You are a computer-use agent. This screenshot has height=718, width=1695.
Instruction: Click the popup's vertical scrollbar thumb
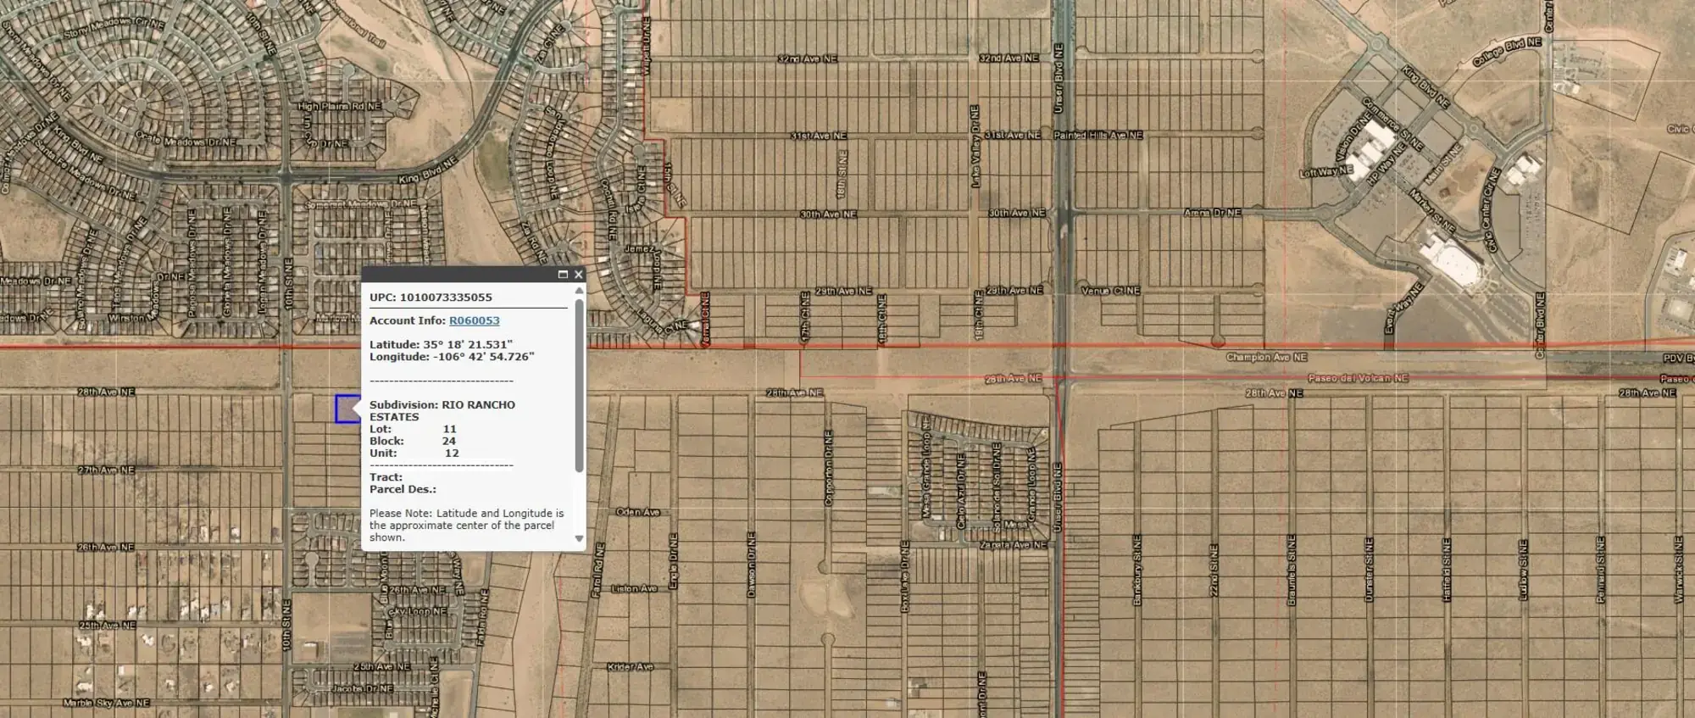tap(580, 384)
